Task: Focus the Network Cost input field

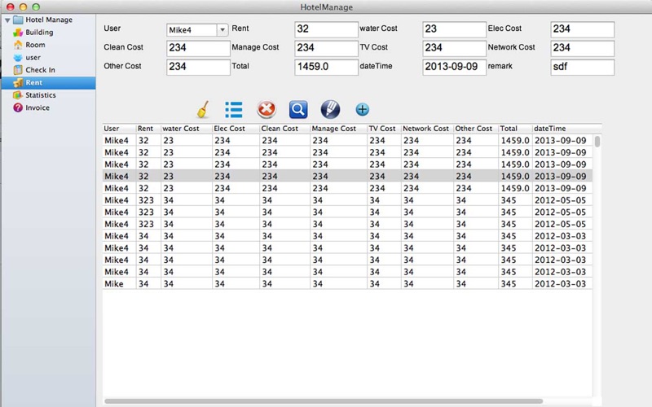Action: point(582,48)
